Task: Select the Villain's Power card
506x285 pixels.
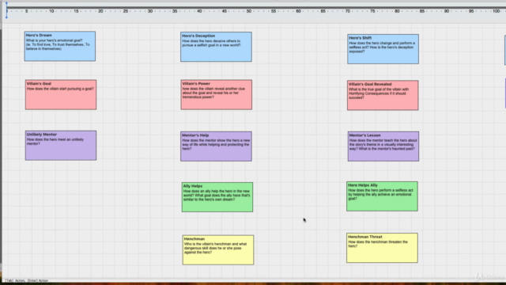Action: tap(217, 95)
